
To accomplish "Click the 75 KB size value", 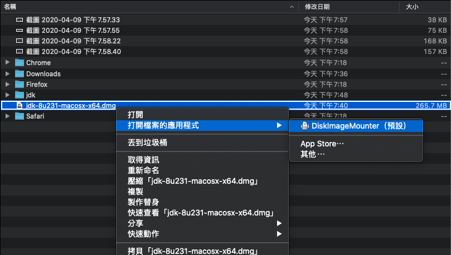I will point(437,31).
